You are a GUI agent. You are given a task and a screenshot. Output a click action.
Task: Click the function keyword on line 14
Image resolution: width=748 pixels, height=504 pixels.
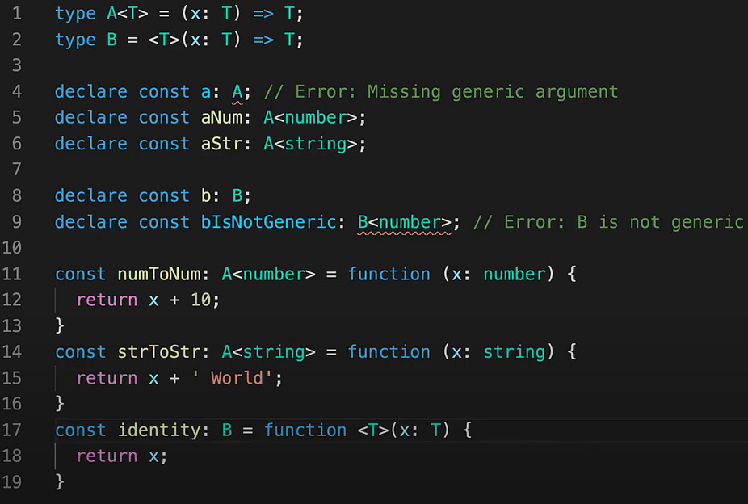[x=389, y=352]
